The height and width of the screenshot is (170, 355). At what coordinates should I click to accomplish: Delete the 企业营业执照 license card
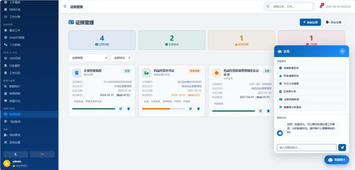click(129, 109)
